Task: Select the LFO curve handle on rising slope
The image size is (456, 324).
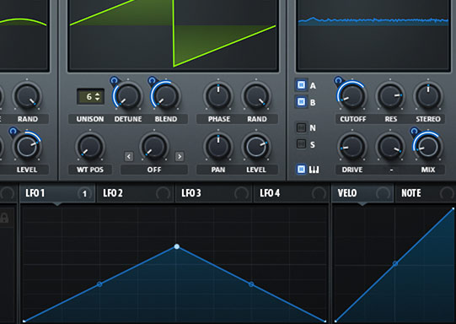Action: pyautogui.click(x=99, y=283)
